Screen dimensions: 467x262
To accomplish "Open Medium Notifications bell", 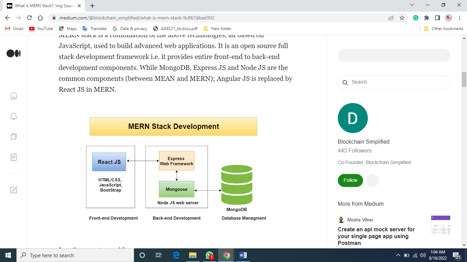I will [x=14, y=116].
